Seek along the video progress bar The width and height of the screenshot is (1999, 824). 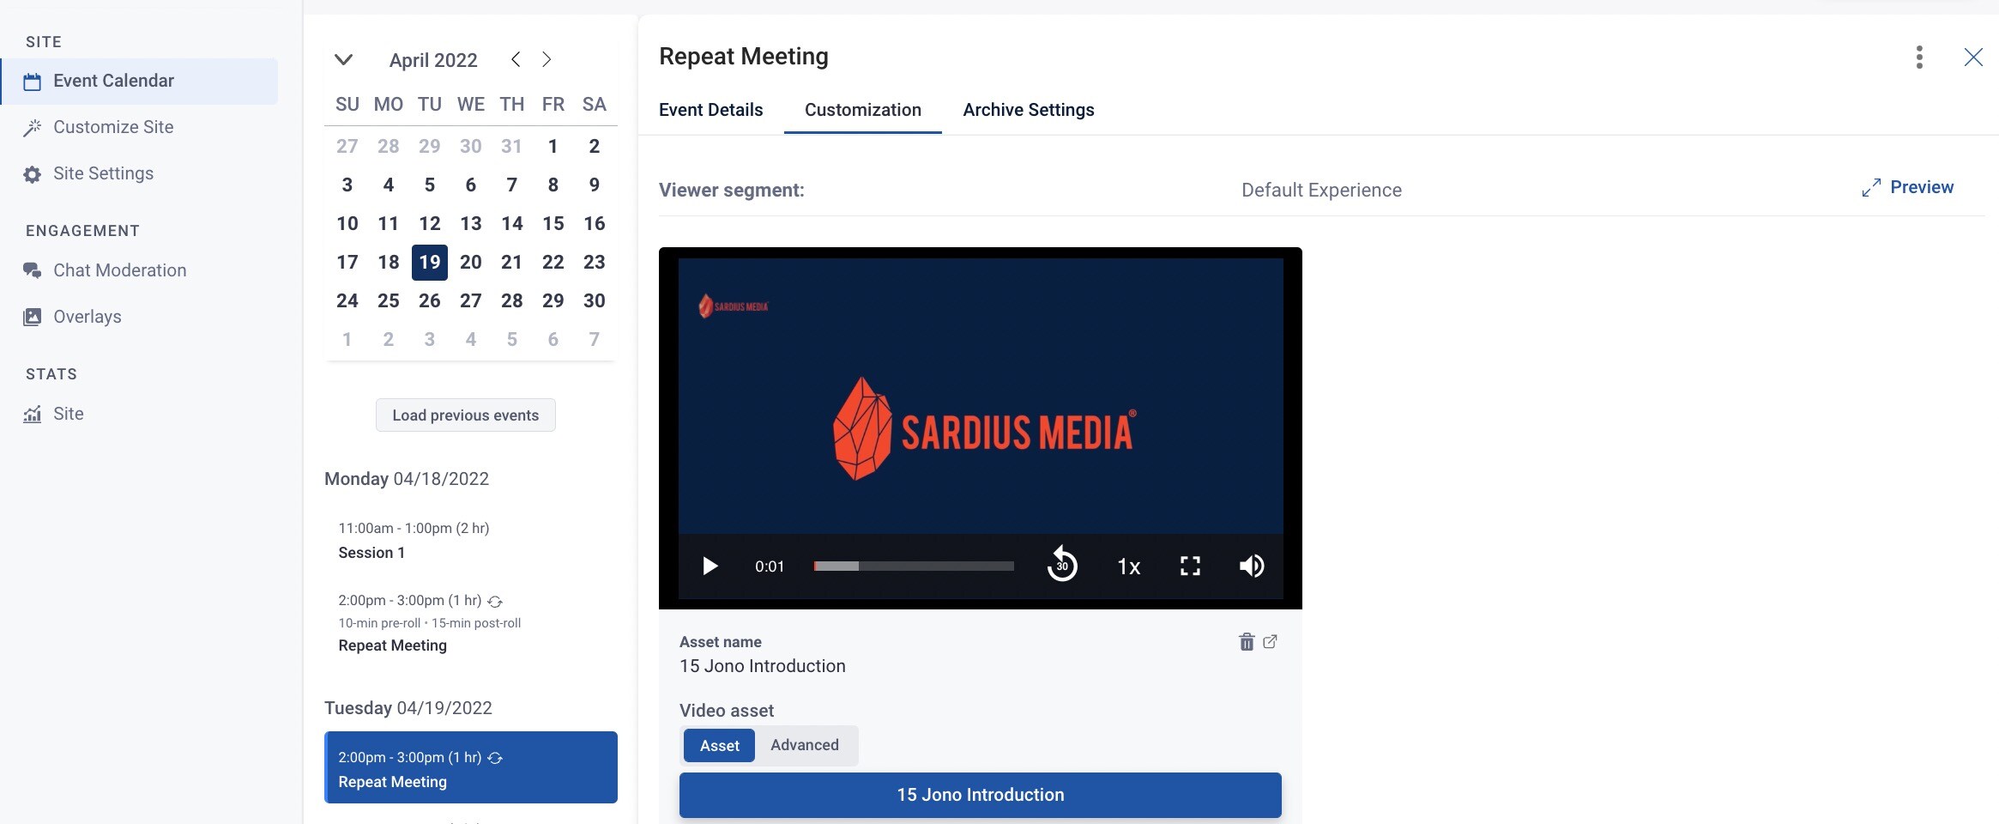[x=914, y=566]
